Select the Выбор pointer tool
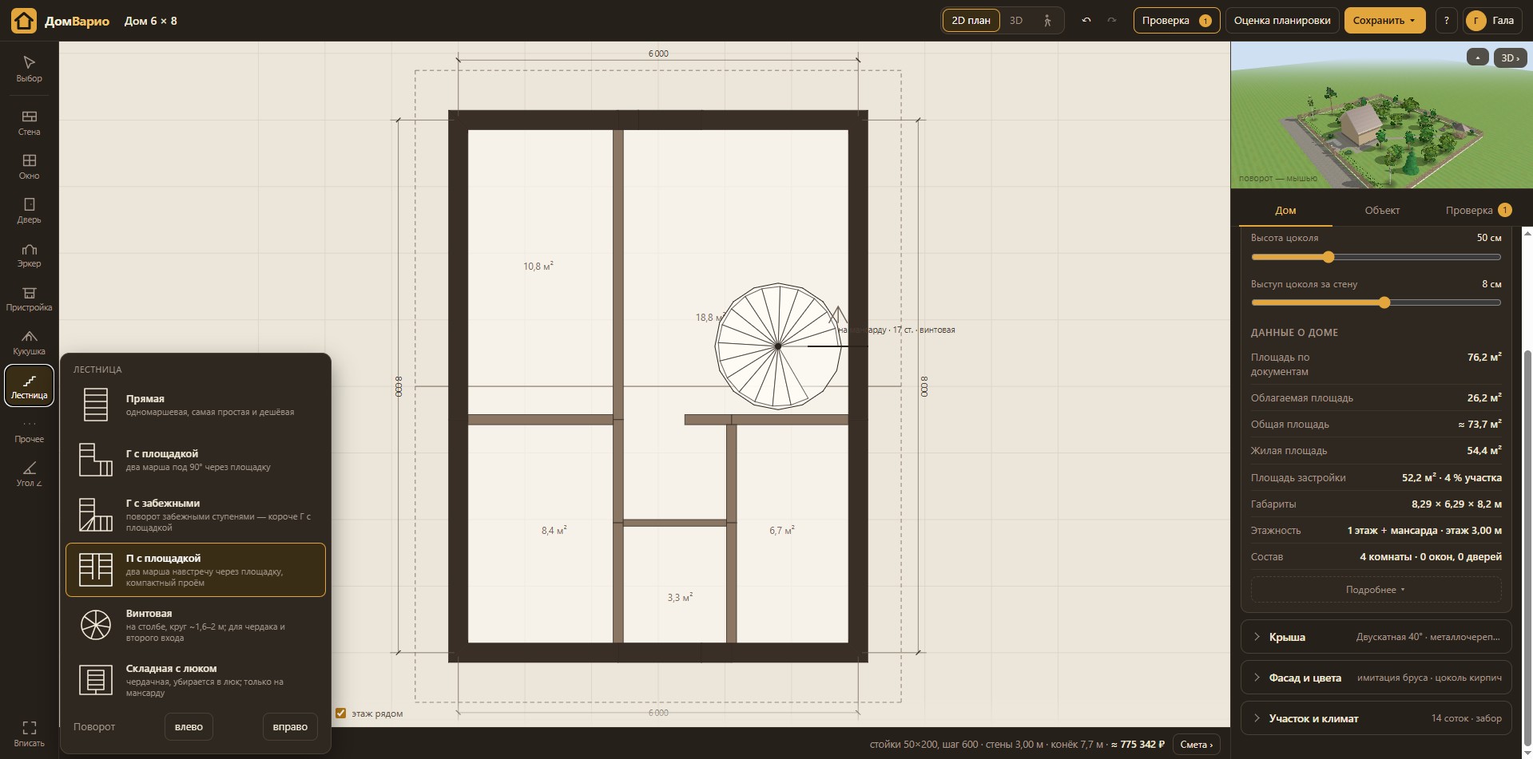 click(29, 69)
